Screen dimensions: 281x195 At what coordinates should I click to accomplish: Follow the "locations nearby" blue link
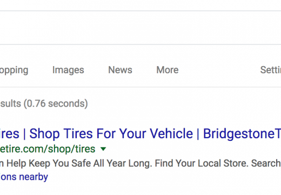coord(24,177)
